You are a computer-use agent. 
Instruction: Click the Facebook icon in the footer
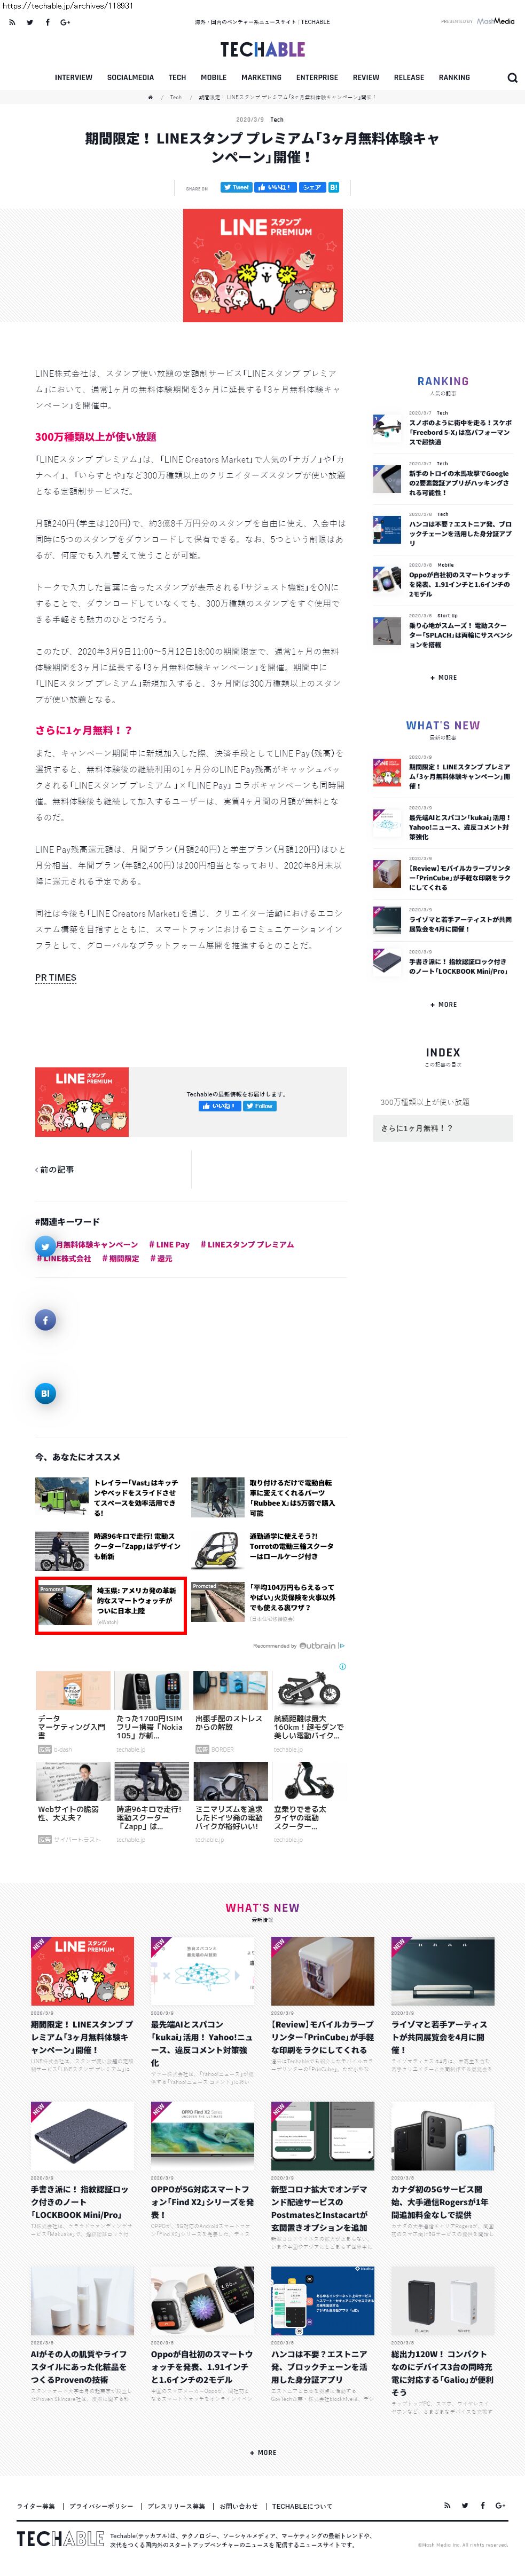click(483, 2505)
